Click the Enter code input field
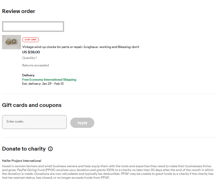Viewport: 220px width, 183px height. click(34, 122)
